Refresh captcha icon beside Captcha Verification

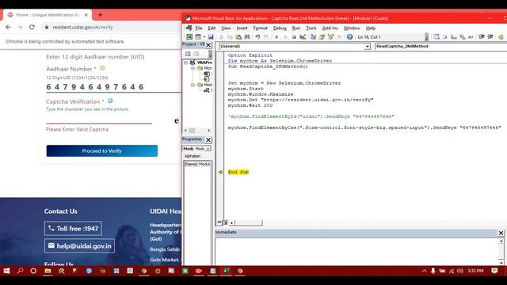(110, 101)
